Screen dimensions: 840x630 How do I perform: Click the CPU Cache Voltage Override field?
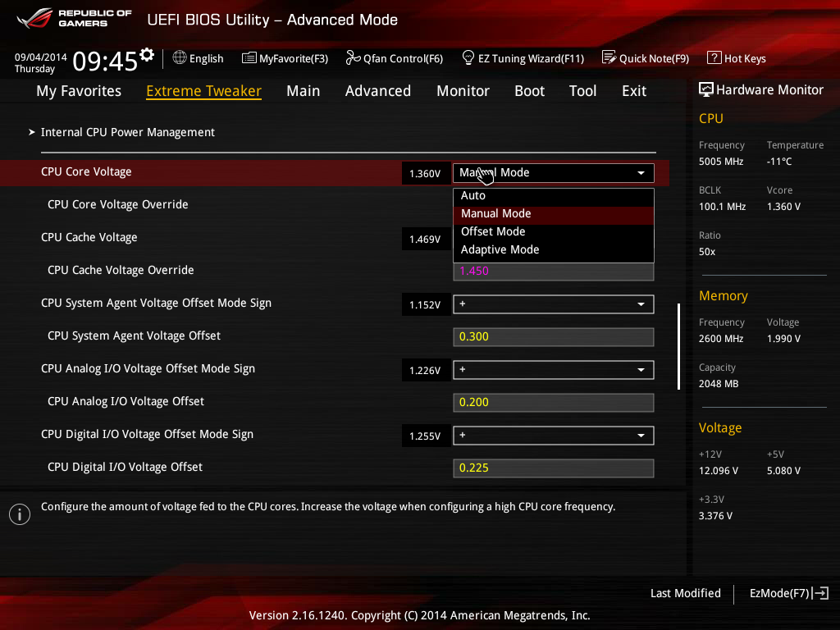pyautogui.click(x=554, y=272)
